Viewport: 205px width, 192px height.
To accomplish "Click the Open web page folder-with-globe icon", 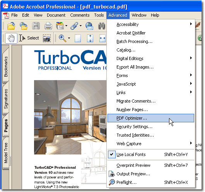I will pyautogui.click(x=24, y=26).
